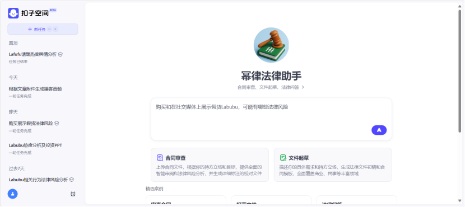Screen dimensions: 465x207
Task: Open the scheduled tasks clock icon
Action: point(73,194)
